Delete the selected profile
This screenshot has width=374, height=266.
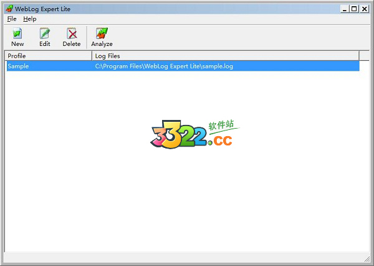tap(72, 37)
